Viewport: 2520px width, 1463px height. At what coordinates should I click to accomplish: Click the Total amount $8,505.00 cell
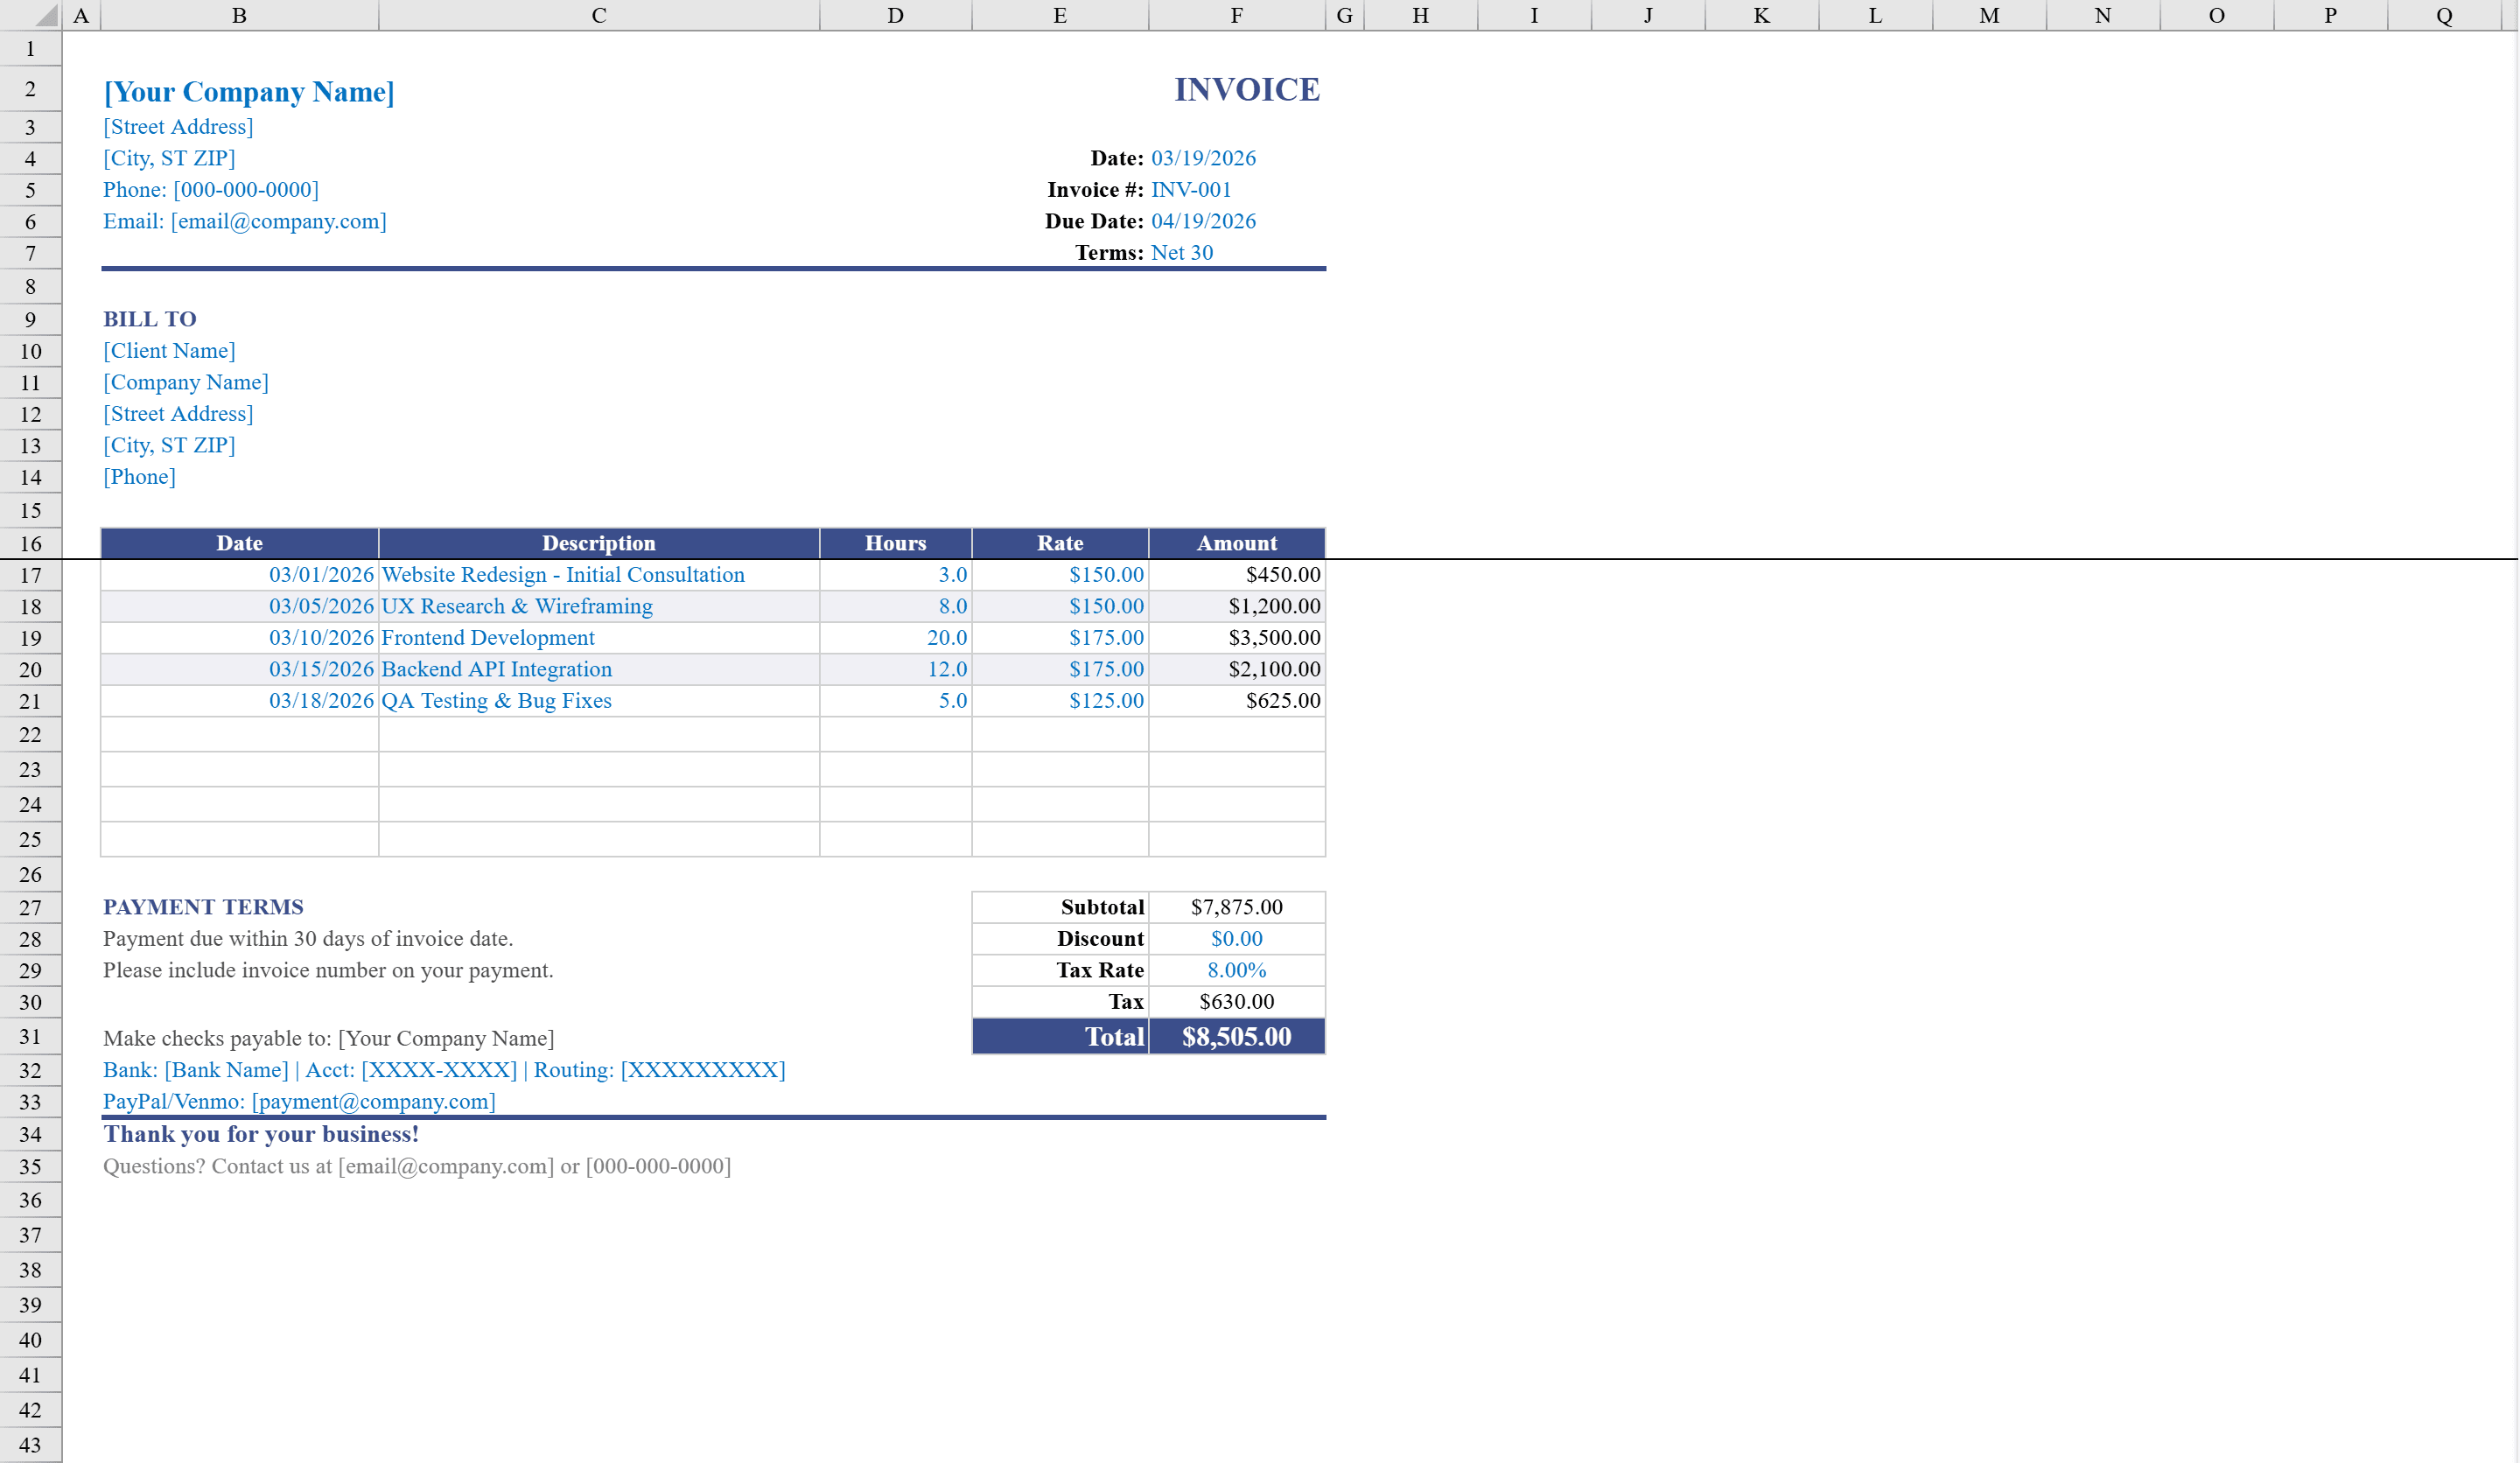1237,1037
